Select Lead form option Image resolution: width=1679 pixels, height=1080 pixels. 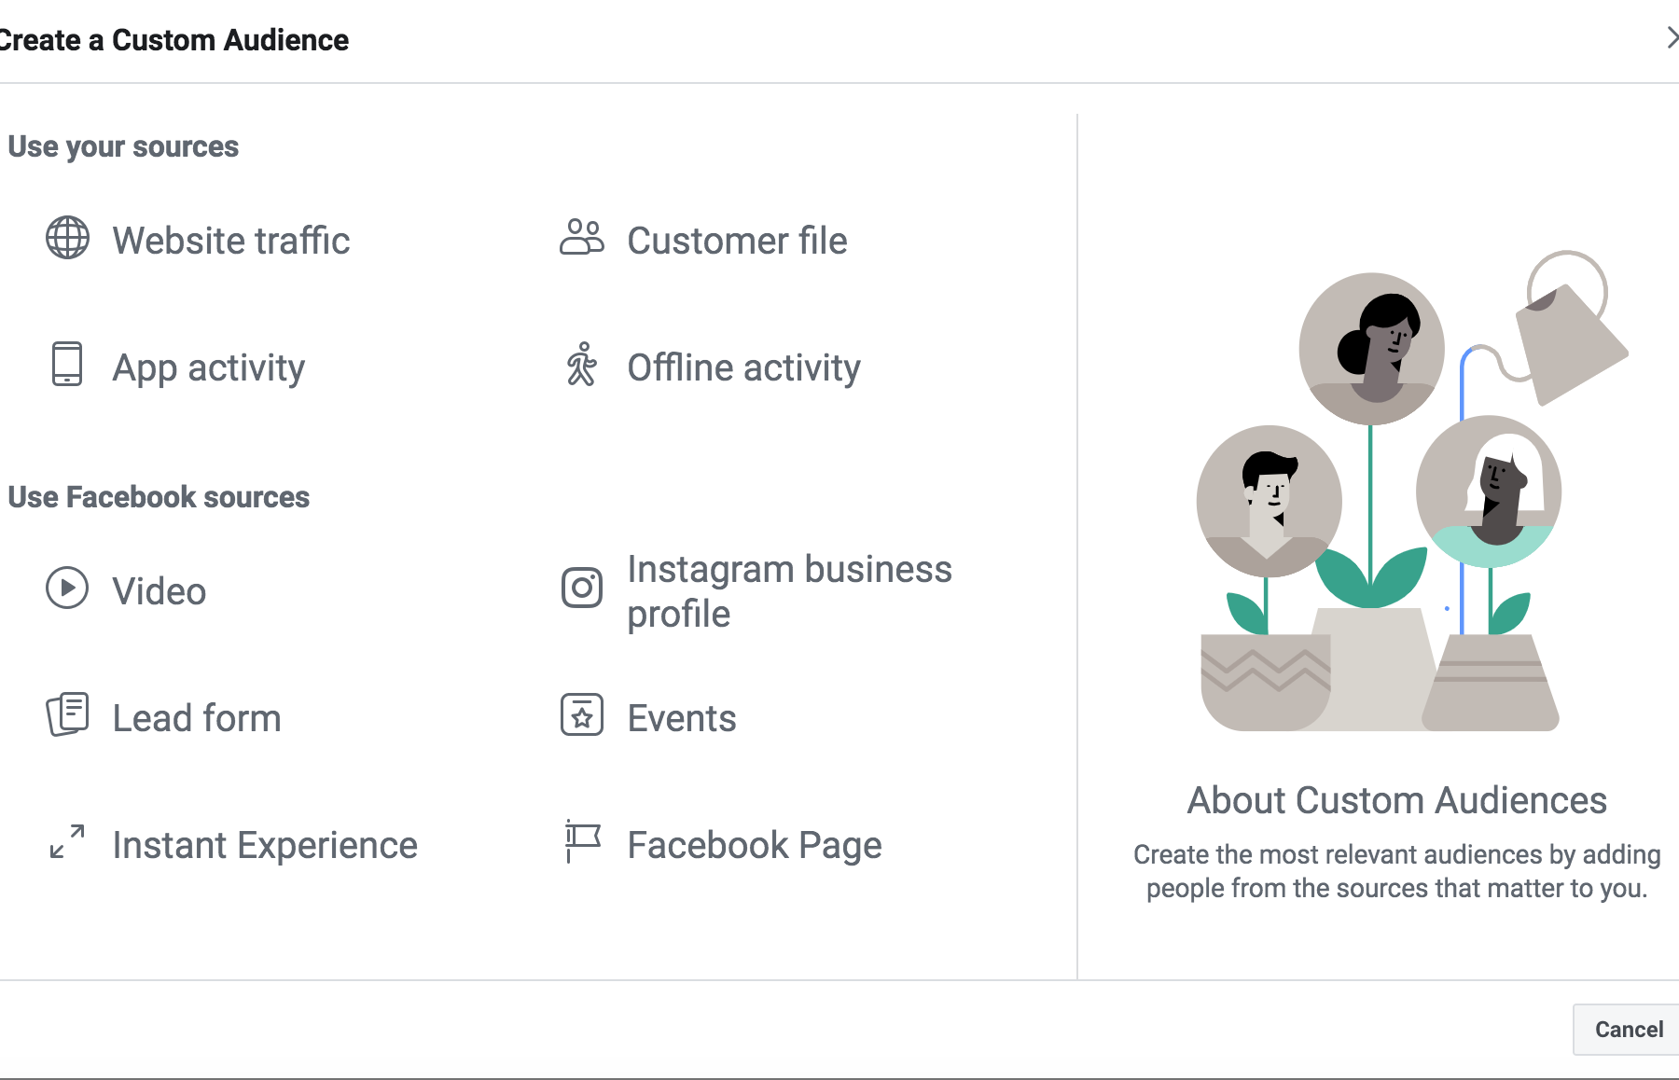(x=196, y=718)
